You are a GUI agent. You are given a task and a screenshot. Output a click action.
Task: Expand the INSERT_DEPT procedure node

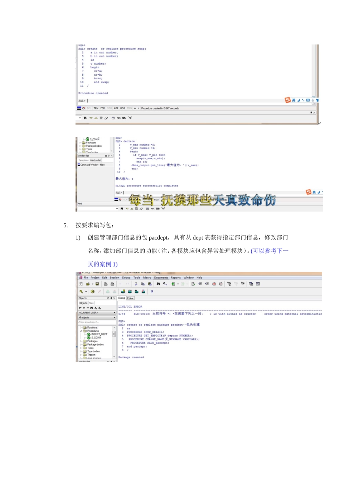coord(85,334)
